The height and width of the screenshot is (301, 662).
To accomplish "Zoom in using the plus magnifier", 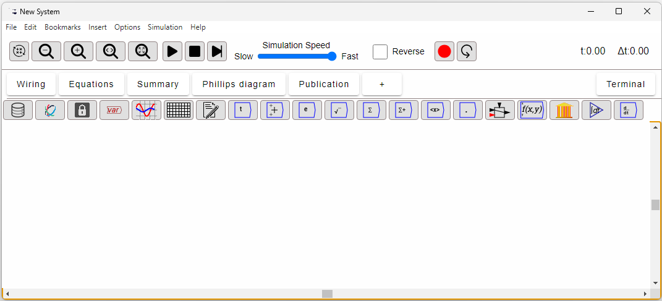I will pyautogui.click(x=79, y=51).
